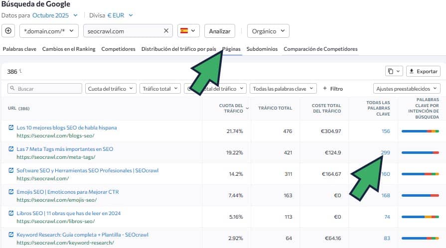Open the Spain country flag dropdown
Image resolution: width=446 pixels, height=248 pixels.
(188, 31)
